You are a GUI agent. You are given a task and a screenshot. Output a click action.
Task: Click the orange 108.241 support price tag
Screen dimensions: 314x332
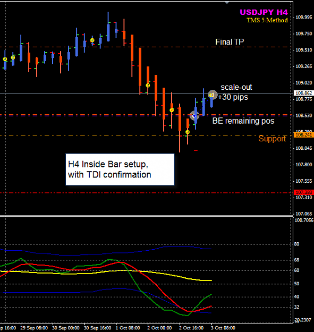[303, 135]
